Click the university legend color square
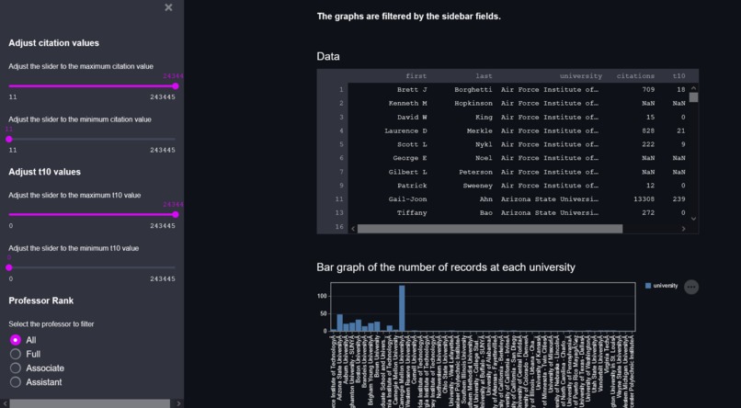Image resolution: width=741 pixels, height=408 pixels. (648, 286)
